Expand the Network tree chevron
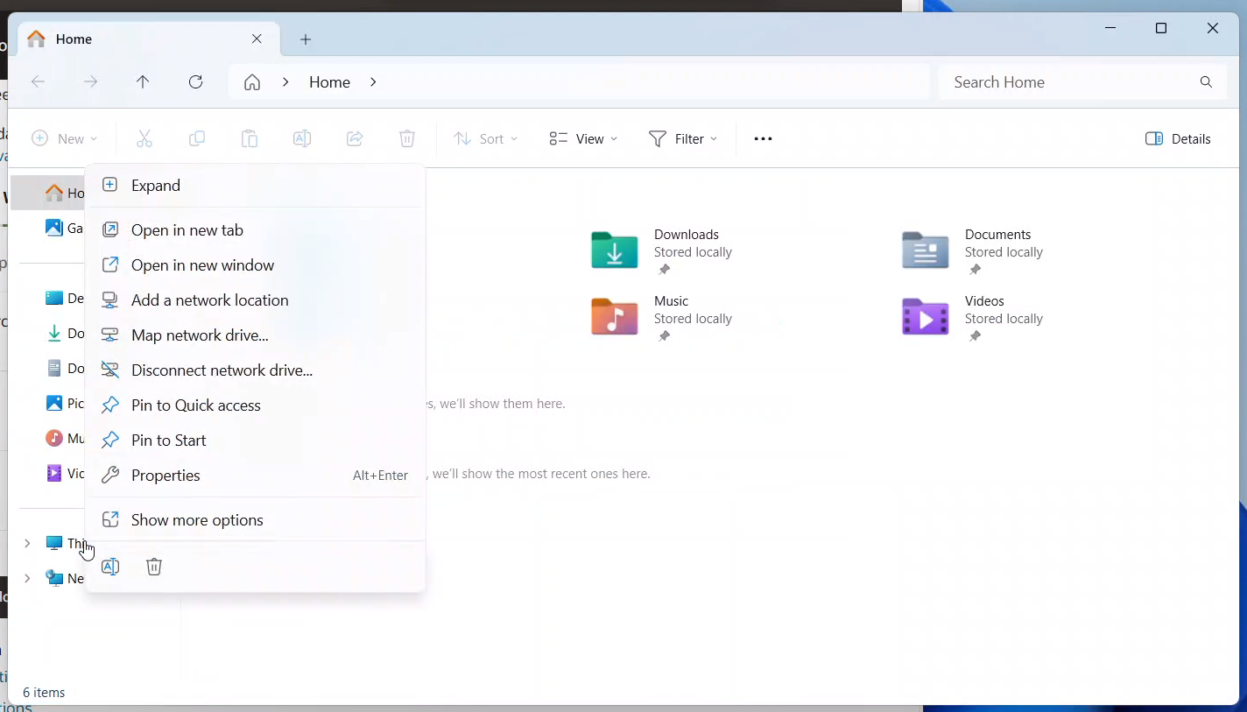Image resolution: width=1247 pixels, height=712 pixels. pos(27,578)
